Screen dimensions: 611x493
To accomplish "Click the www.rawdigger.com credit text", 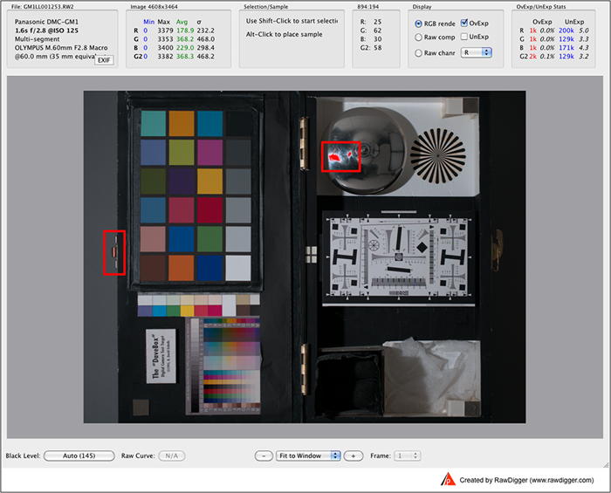I will 563,480.
